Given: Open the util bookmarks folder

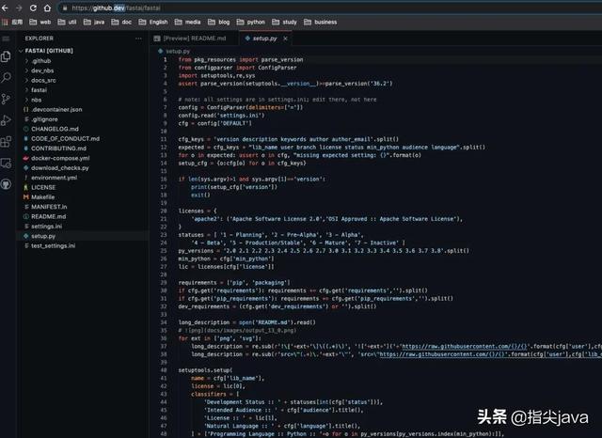Looking at the screenshot, I should pyautogui.click(x=67, y=23).
